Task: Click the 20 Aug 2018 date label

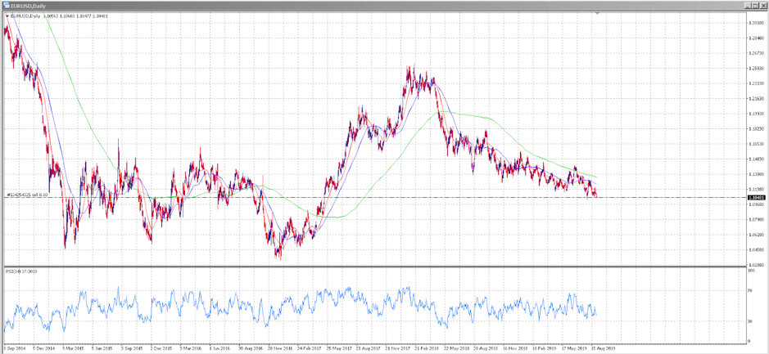Action: pyautogui.click(x=485, y=350)
